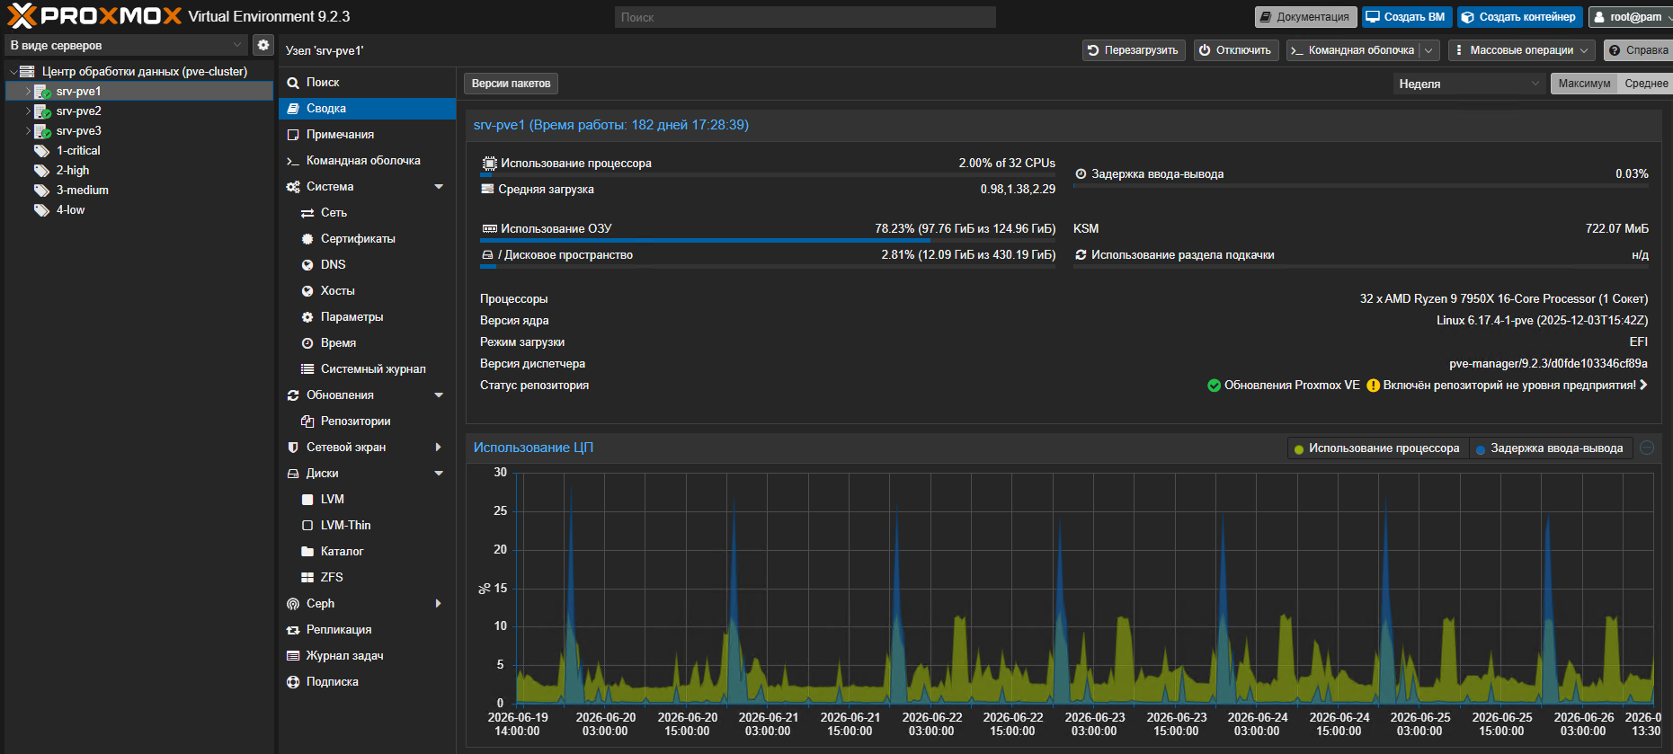Open the Репозитории page
Screen dimensions: 1673x754
[x=368, y=421]
